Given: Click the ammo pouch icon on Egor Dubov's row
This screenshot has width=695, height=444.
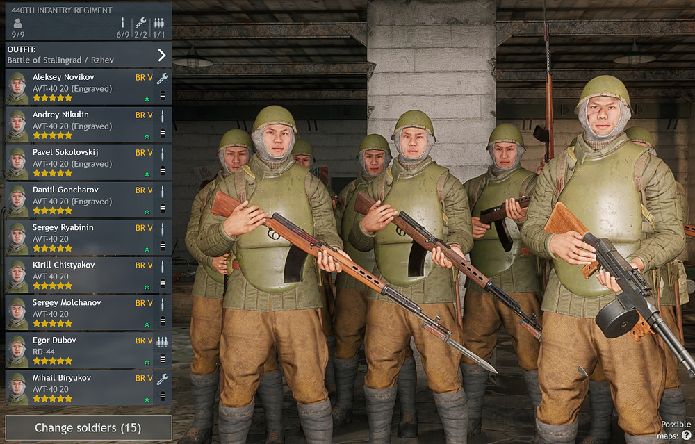Looking at the screenshot, I should click(x=163, y=359).
